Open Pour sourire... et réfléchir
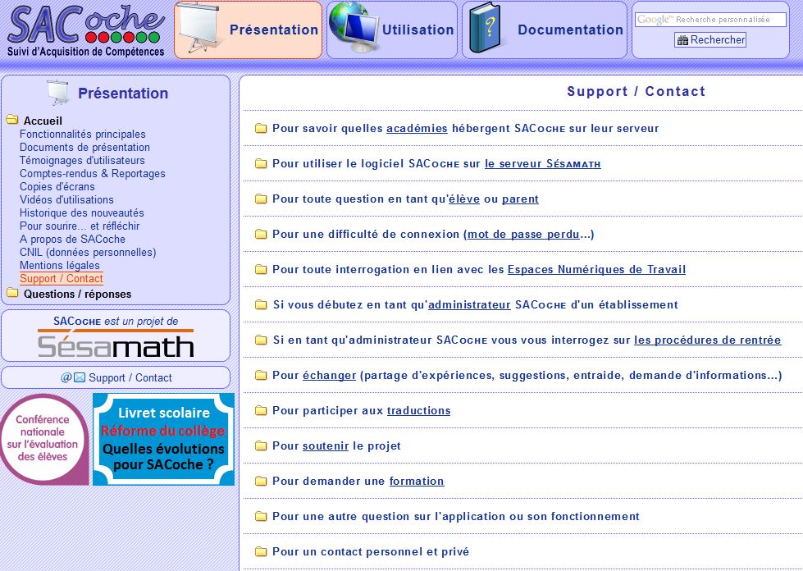The image size is (803, 571). click(x=80, y=226)
